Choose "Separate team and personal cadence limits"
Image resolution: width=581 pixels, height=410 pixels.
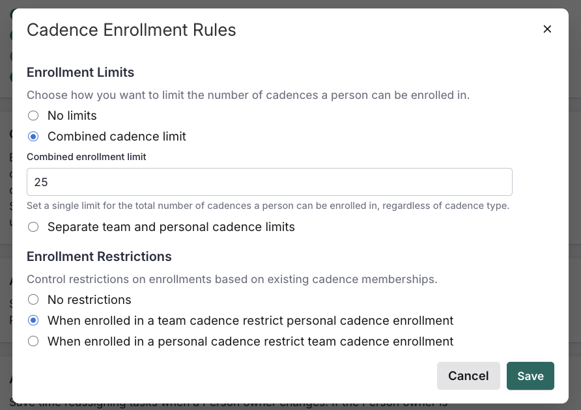(33, 226)
